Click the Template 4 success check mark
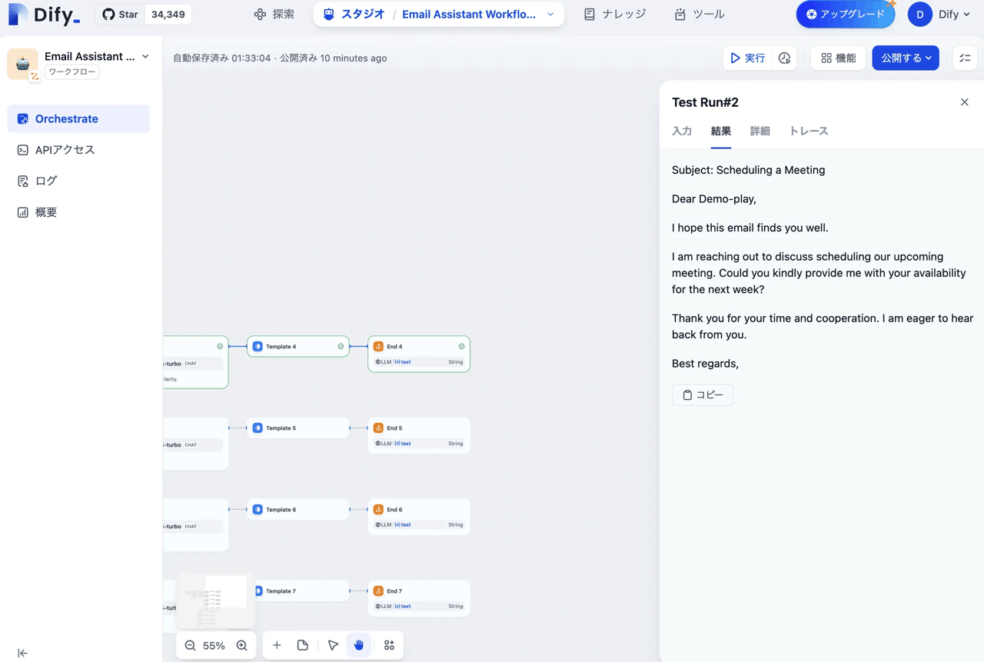The image size is (984, 662). point(341,346)
